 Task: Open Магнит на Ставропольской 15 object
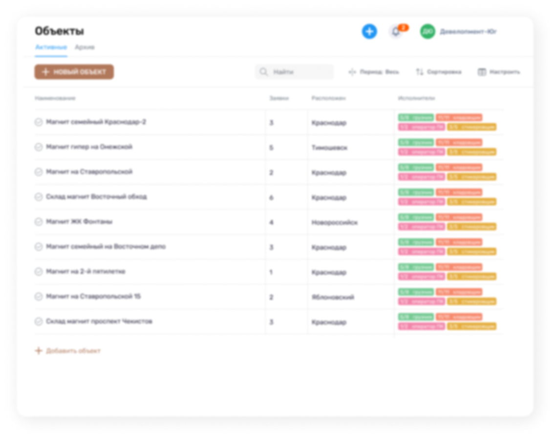click(93, 296)
